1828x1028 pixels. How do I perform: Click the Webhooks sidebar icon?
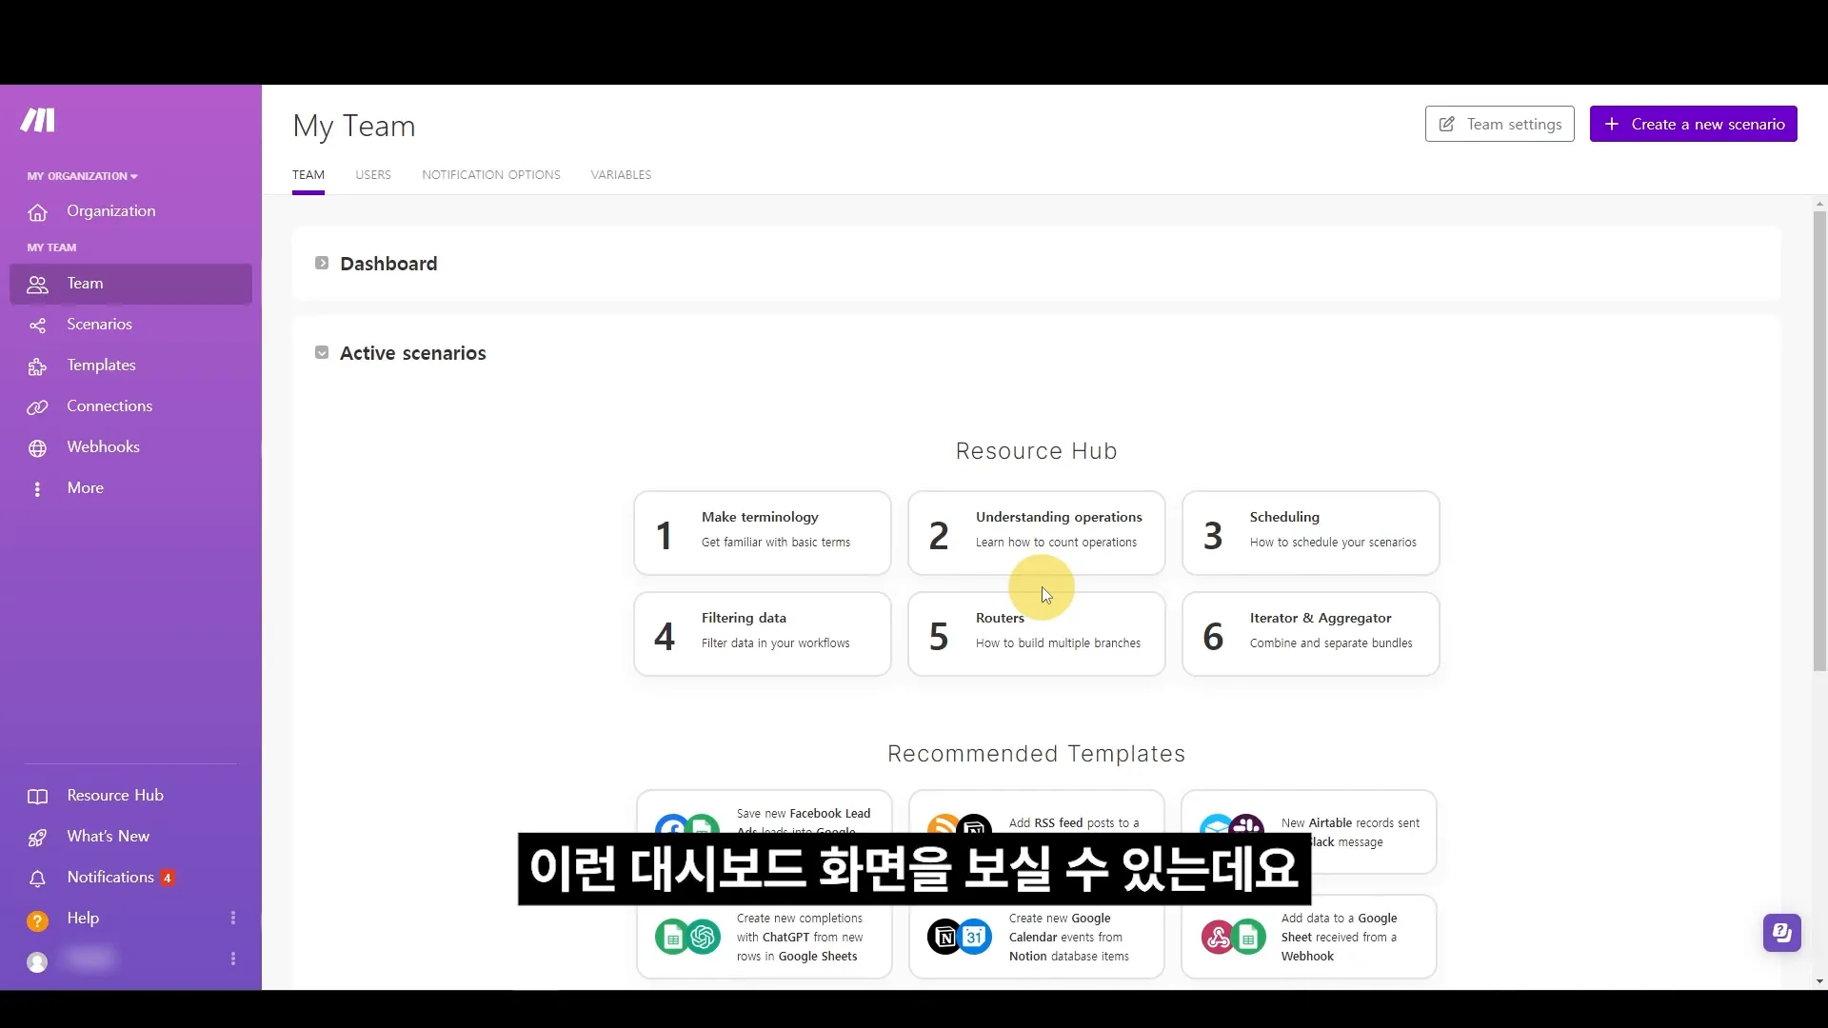pyautogui.click(x=36, y=446)
